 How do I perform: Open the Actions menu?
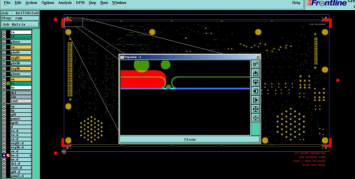(x=31, y=3)
